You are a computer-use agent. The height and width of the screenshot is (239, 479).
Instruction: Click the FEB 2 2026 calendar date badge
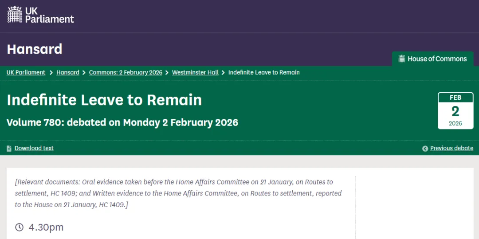pyautogui.click(x=455, y=111)
